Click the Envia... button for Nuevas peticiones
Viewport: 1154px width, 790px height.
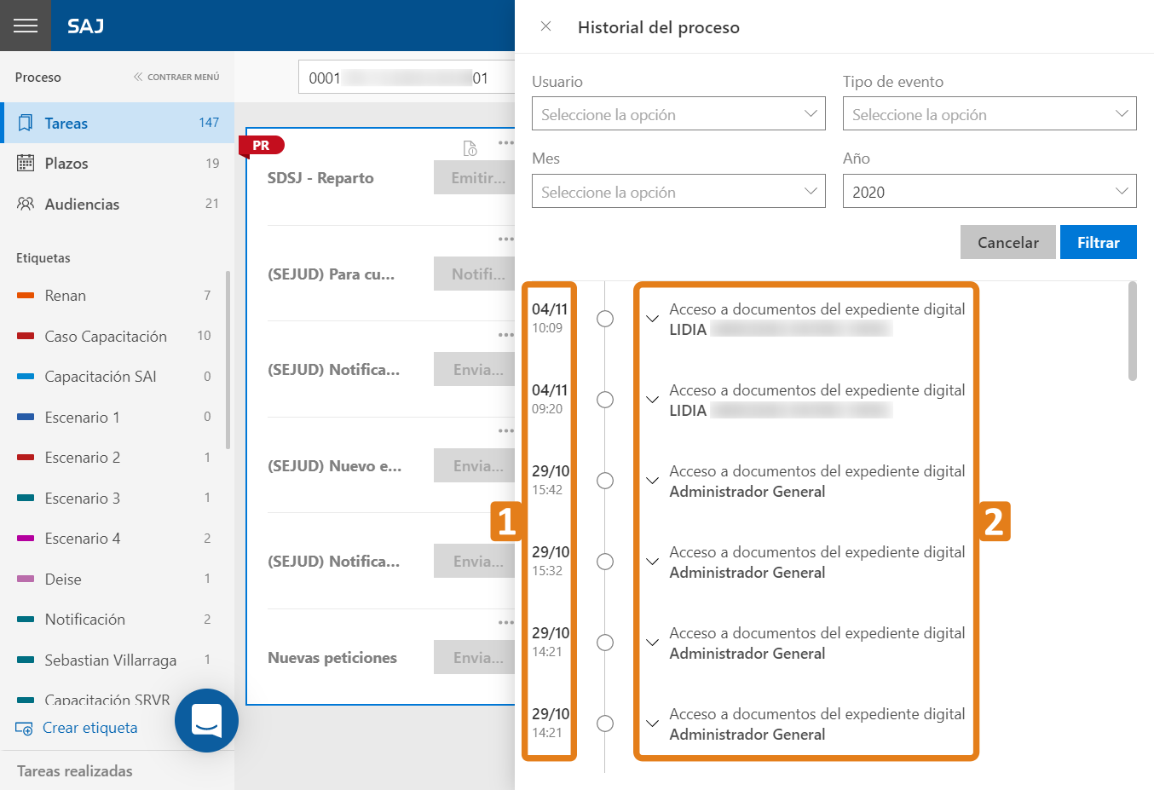tap(474, 657)
